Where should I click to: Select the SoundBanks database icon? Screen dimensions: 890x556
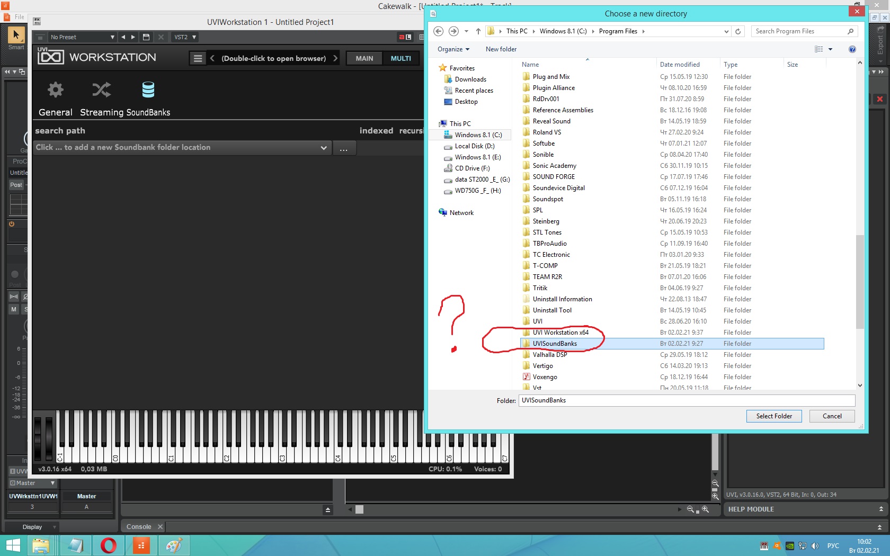148,89
